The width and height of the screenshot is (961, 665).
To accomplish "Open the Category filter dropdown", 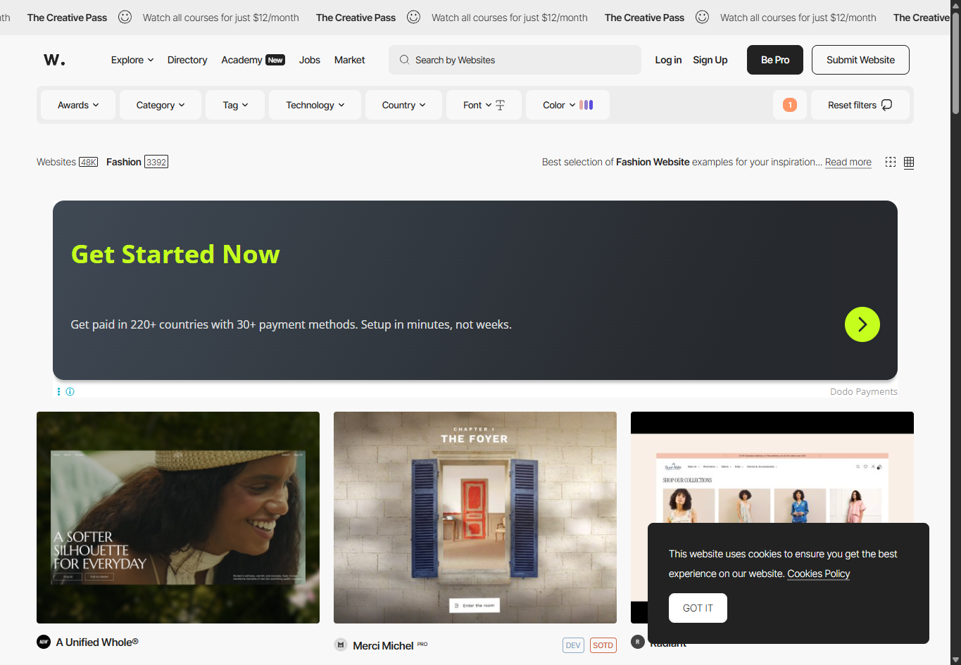I will point(161,105).
